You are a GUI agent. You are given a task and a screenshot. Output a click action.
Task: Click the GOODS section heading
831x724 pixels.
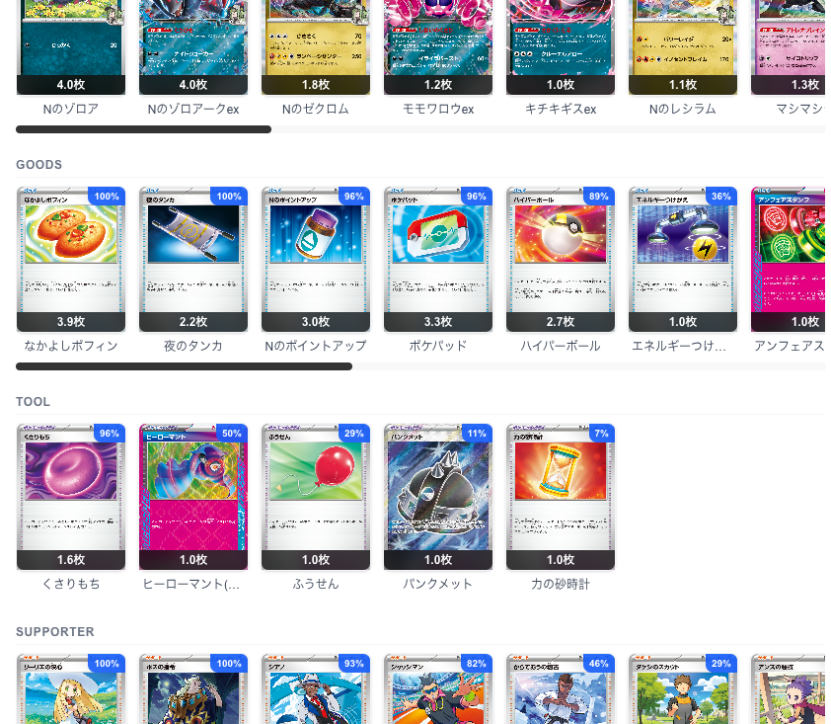(39, 164)
